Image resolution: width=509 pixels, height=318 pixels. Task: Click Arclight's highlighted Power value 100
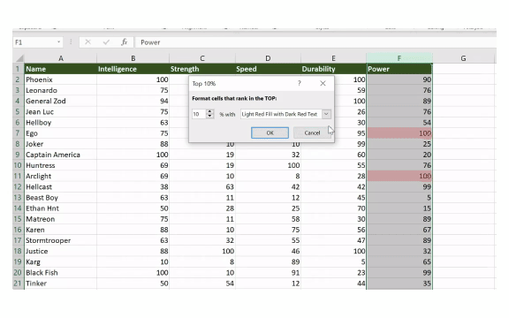(399, 176)
